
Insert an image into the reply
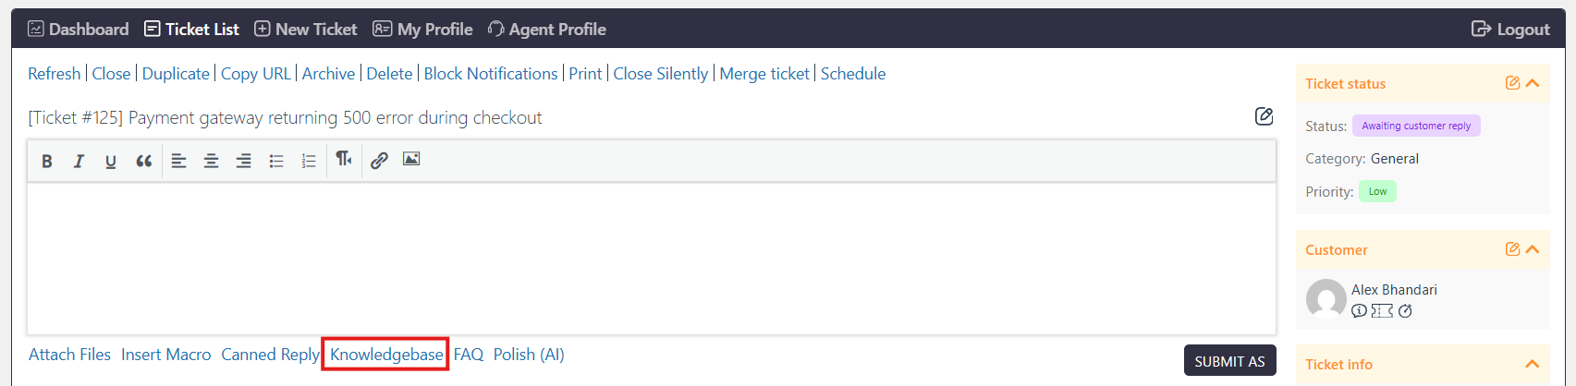point(411,160)
